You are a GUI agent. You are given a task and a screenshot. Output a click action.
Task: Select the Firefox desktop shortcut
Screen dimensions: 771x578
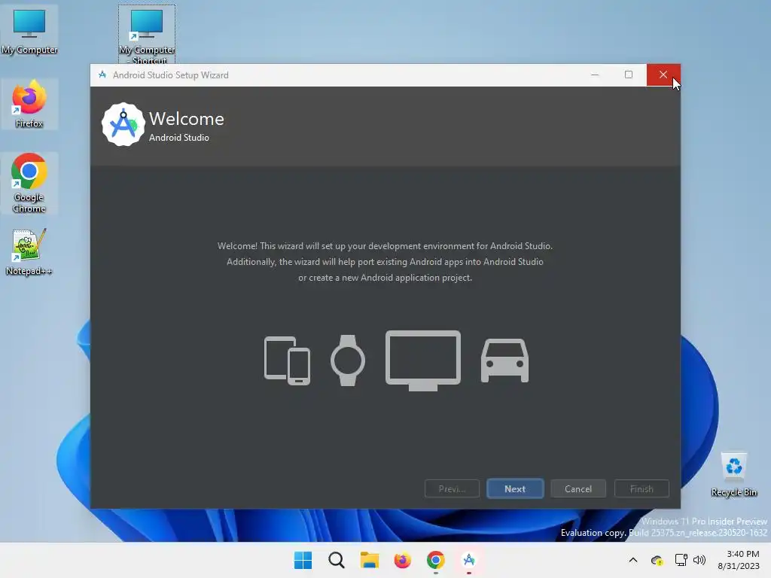click(29, 104)
